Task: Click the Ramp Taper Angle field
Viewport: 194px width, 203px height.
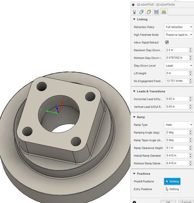Action: click(177, 140)
